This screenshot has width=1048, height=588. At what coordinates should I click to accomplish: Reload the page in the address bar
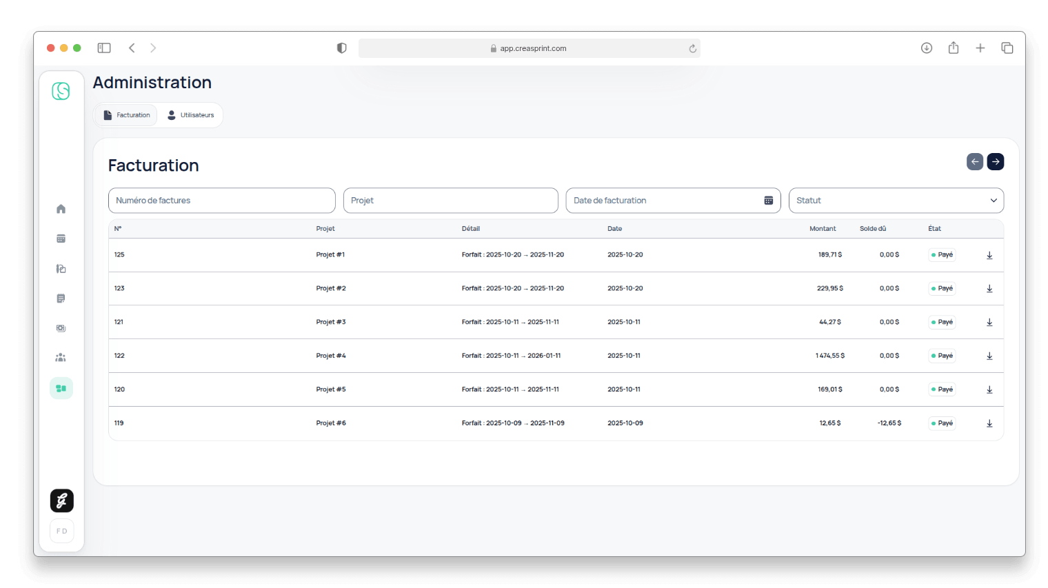[692, 49]
